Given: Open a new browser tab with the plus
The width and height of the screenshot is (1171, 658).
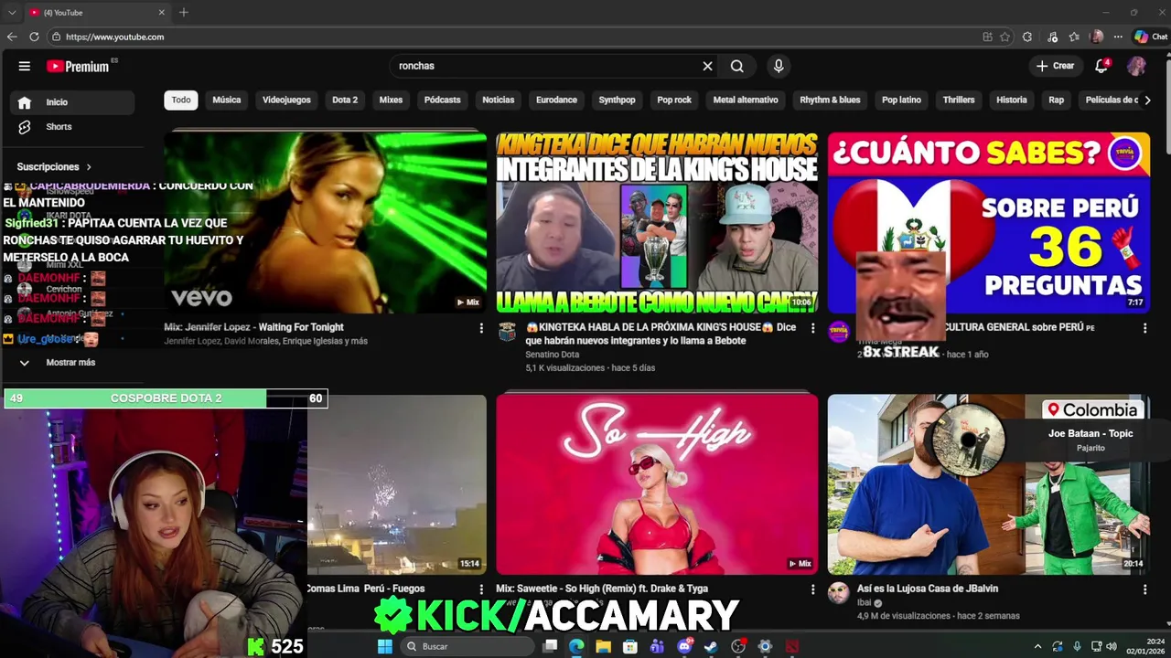Looking at the screenshot, I should pyautogui.click(x=184, y=13).
